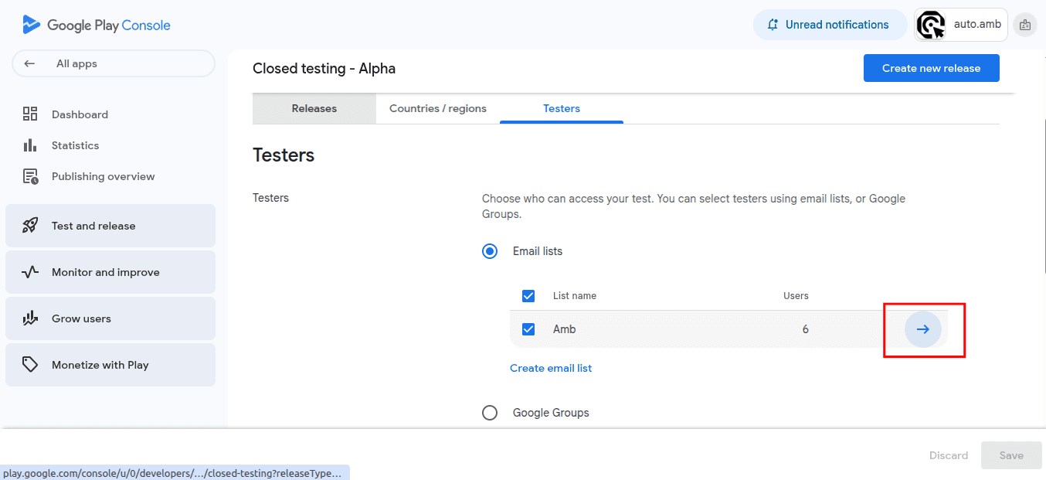Toggle the select-all List name checkbox
The height and width of the screenshot is (480, 1046).
click(528, 296)
